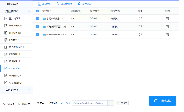Open the PPT转PDF menu item
The height and width of the screenshot is (112, 184).
(x=16, y=40)
